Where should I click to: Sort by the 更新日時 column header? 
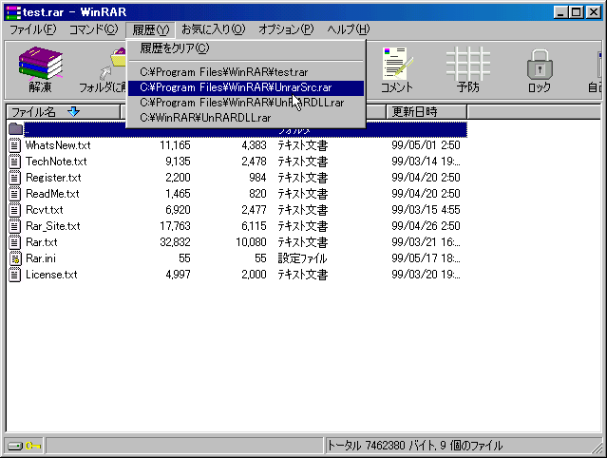point(427,112)
